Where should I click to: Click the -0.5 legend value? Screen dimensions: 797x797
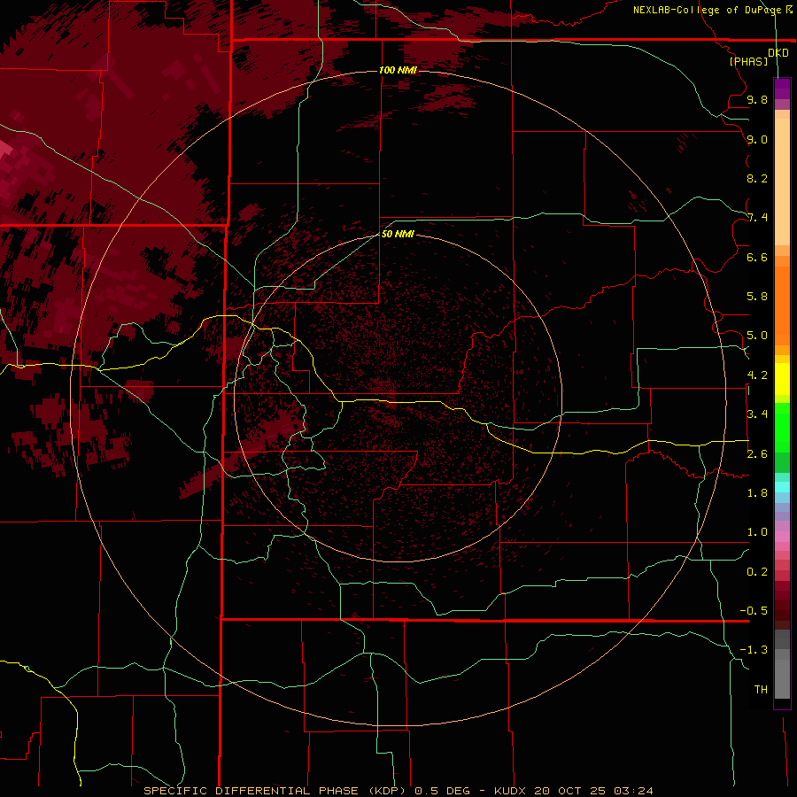pyautogui.click(x=754, y=611)
